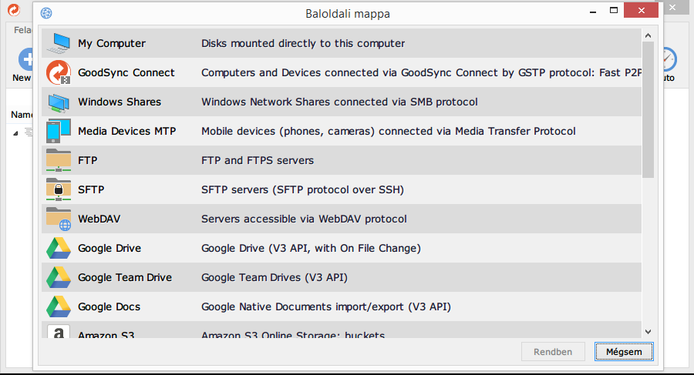Click the grayed-out Rendben button
The width and height of the screenshot is (694, 375).
pyautogui.click(x=552, y=352)
